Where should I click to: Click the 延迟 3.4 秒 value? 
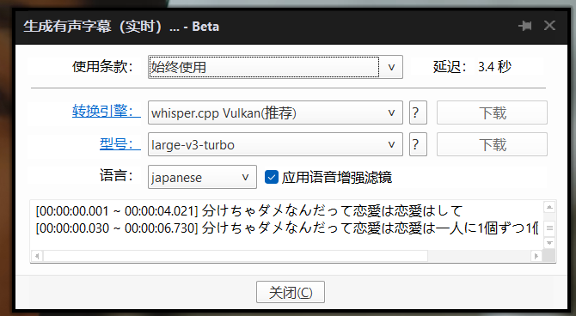(494, 67)
